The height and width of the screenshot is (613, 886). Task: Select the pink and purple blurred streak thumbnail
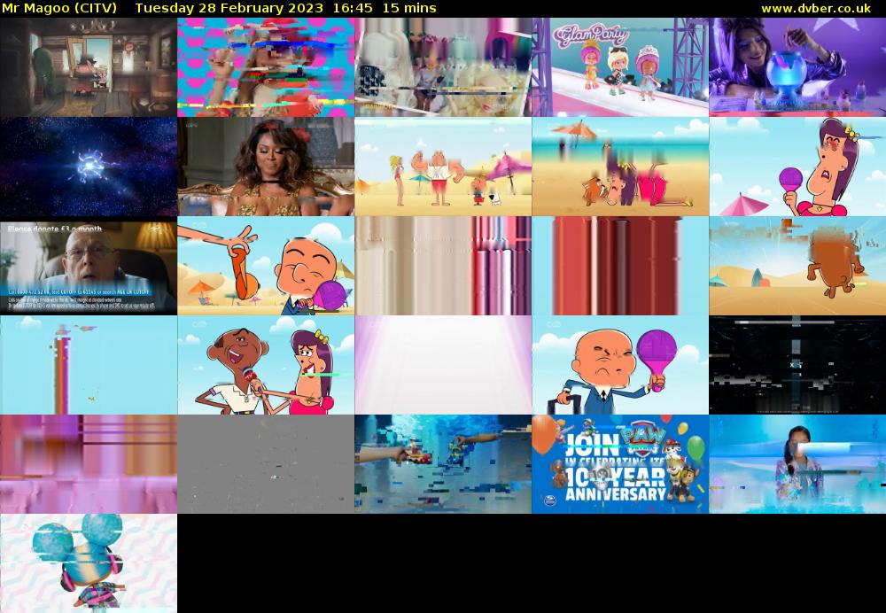pyautogui.click(x=89, y=464)
